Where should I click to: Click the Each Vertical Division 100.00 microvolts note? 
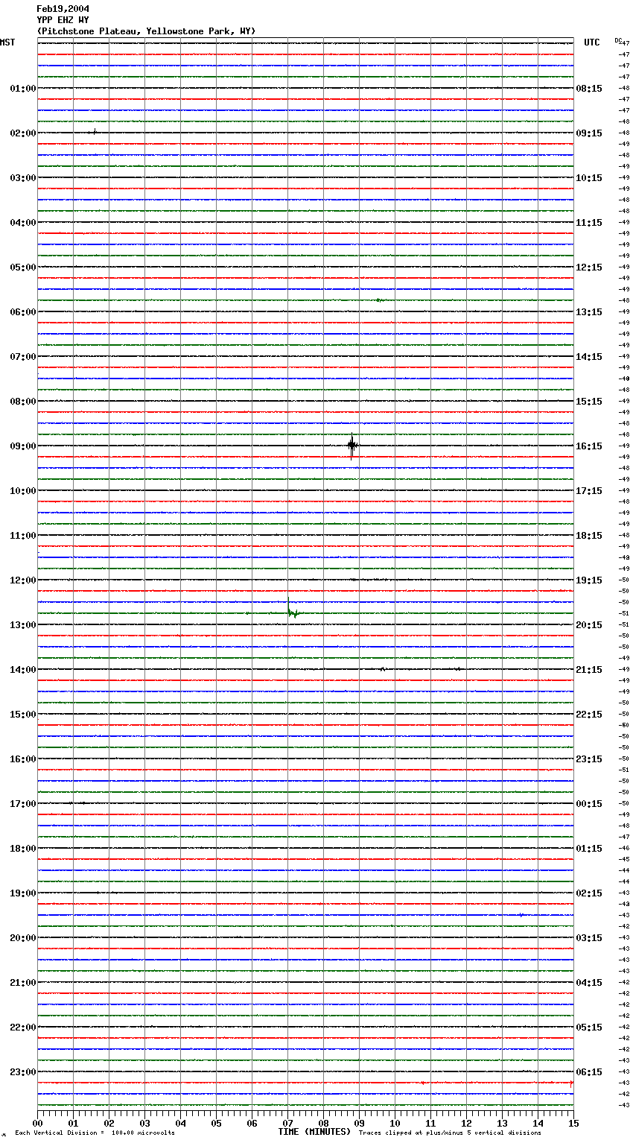pos(95,1133)
